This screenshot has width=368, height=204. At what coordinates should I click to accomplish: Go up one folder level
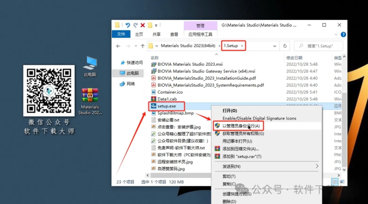(x=142, y=46)
